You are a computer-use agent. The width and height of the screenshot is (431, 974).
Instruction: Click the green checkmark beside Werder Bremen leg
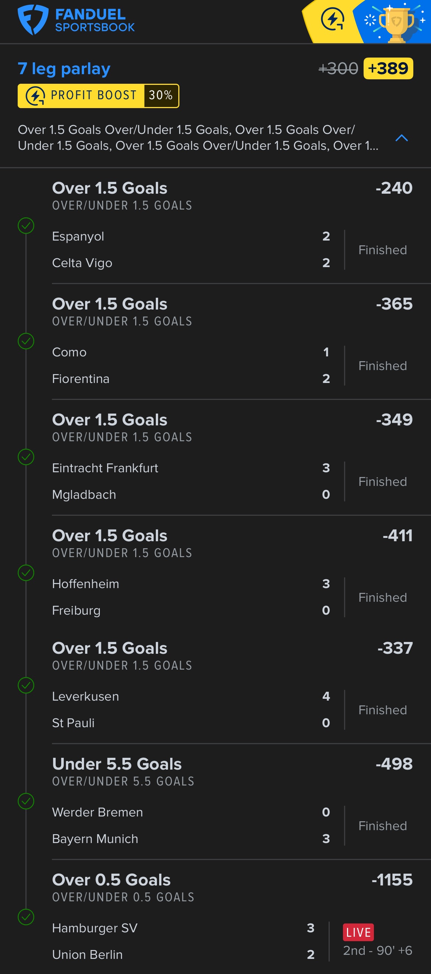pos(26,801)
